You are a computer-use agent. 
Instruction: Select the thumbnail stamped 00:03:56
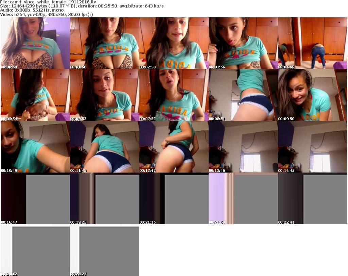click(x=243, y=43)
